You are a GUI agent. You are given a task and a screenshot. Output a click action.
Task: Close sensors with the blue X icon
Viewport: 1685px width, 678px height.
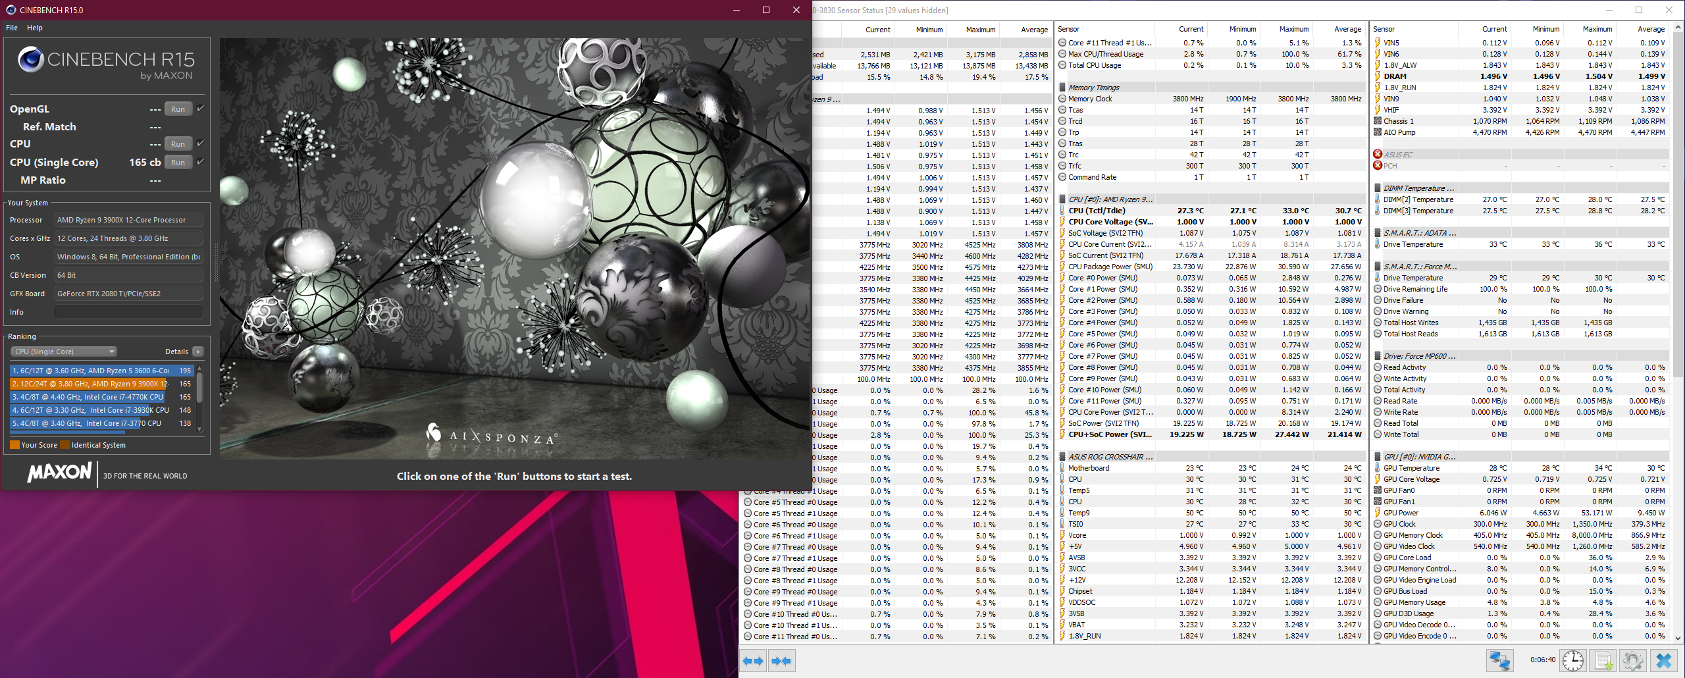(1663, 660)
